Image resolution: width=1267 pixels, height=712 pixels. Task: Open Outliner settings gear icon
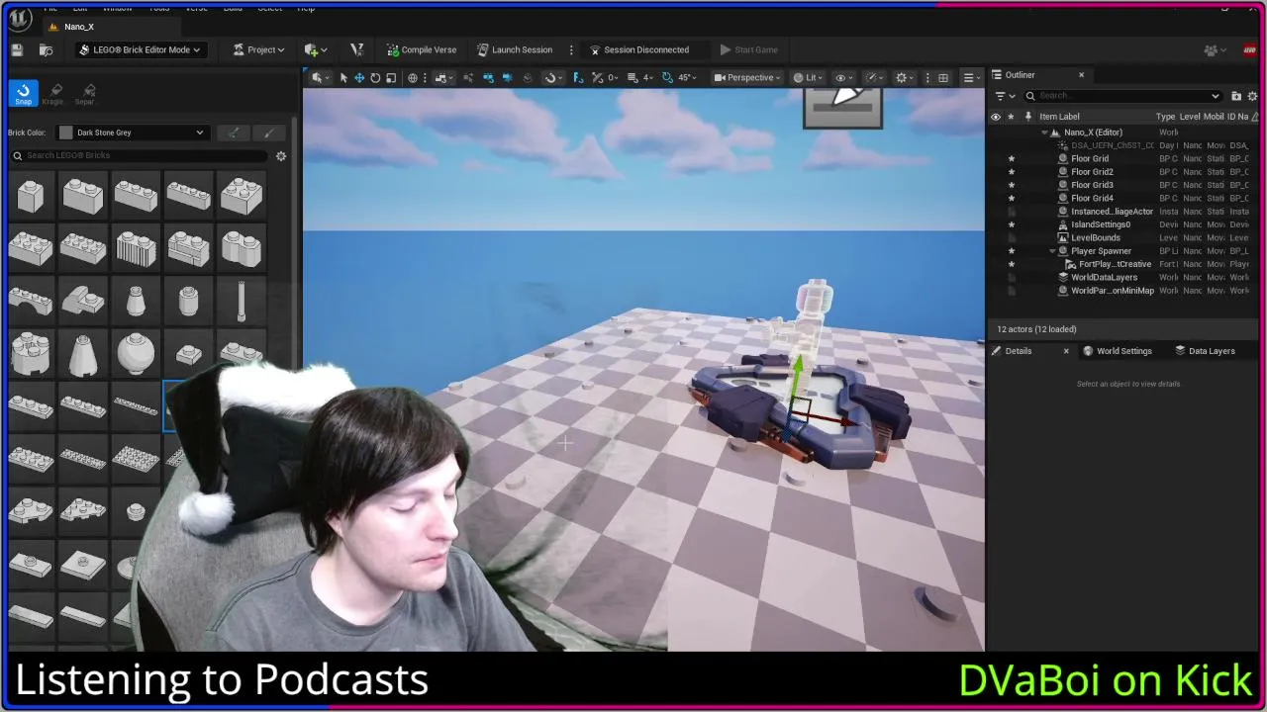point(1251,96)
